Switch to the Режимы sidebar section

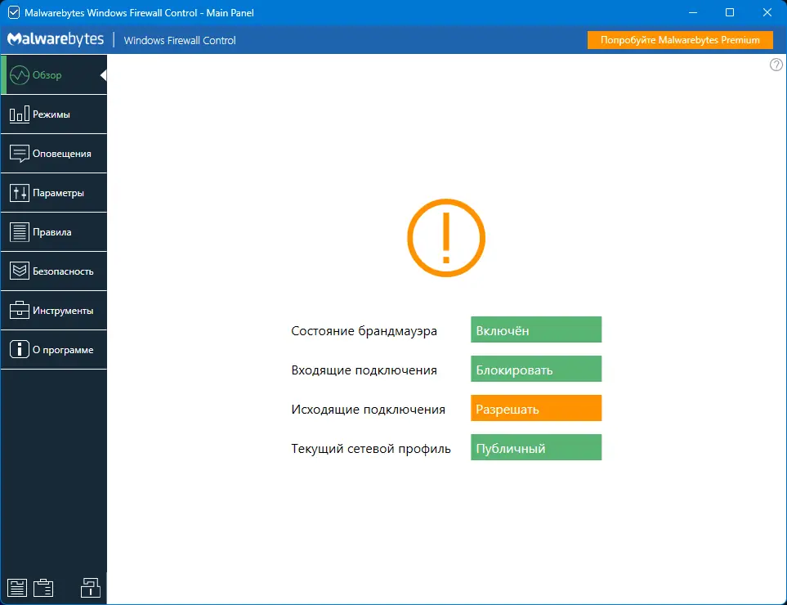click(54, 114)
